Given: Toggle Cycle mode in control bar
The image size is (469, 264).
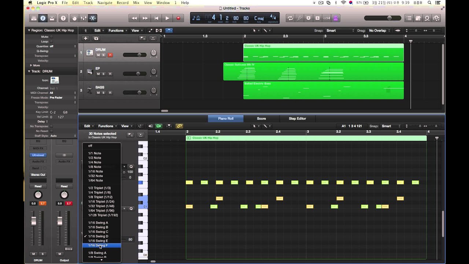Looking at the screenshot, I should (291, 18).
